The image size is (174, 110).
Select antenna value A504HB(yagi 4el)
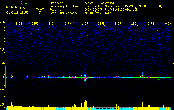(x=98, y=13)
